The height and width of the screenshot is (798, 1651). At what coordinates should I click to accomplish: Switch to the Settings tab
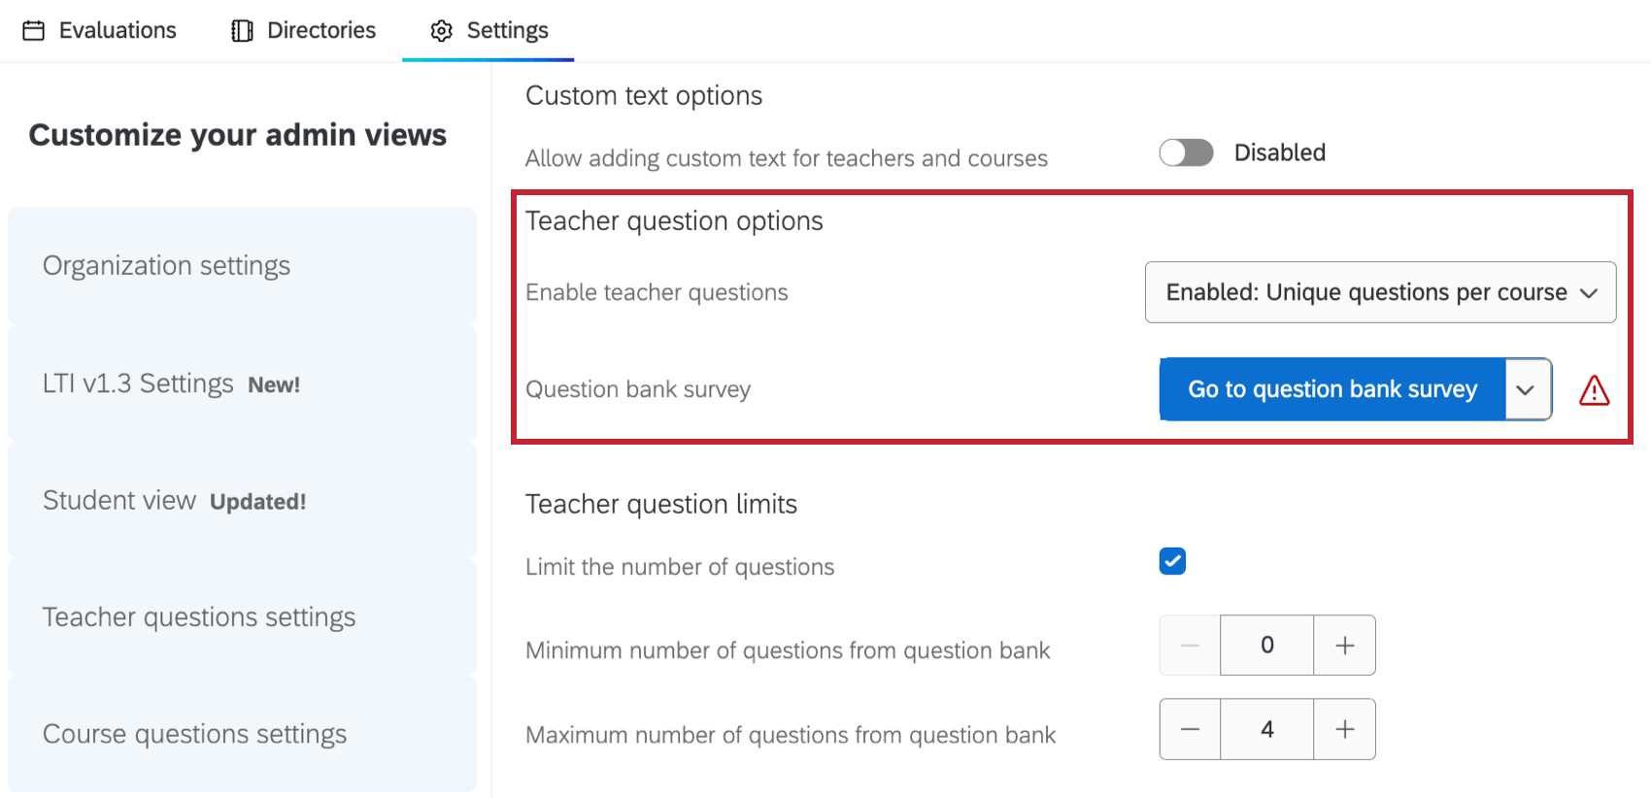coord(488,30)
